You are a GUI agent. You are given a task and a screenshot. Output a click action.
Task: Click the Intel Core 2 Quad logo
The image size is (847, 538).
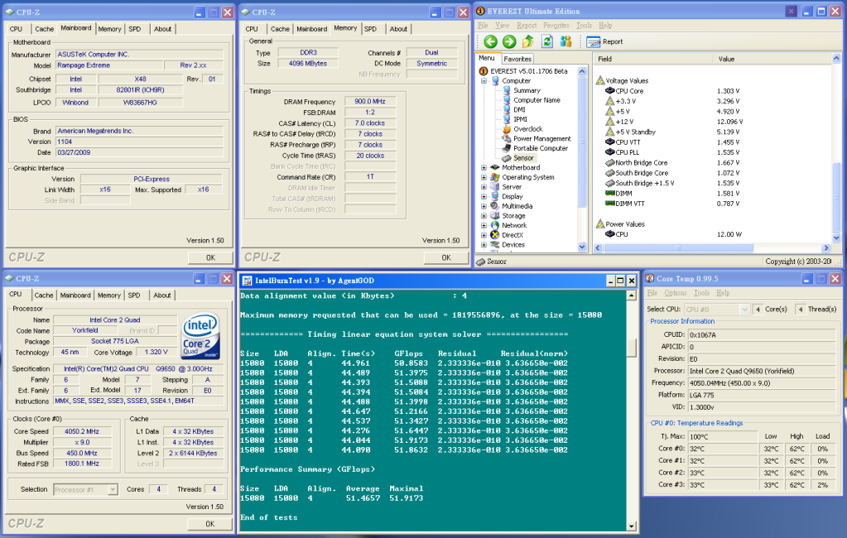[x=200, y=336]
